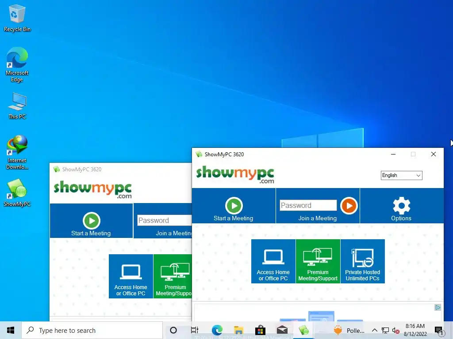Click showmypc.com logo in back window
This screenshot has height=339, width=453.
(93, 189)
